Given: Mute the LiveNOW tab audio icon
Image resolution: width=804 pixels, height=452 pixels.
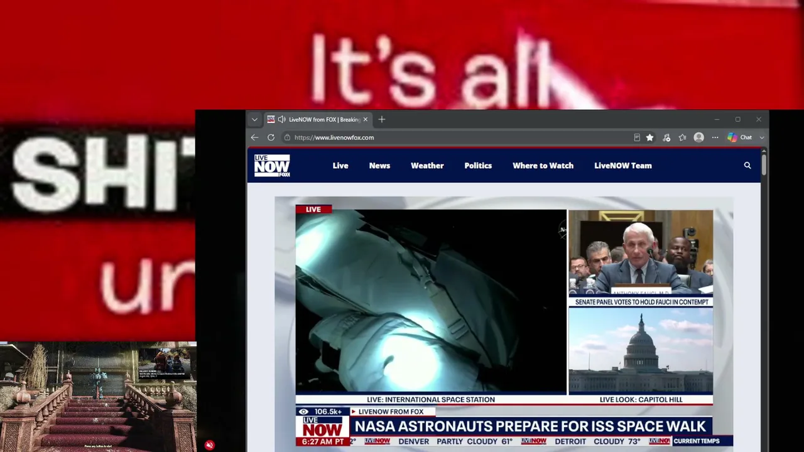Looking at the screenshot, I should tap(282, 119).
